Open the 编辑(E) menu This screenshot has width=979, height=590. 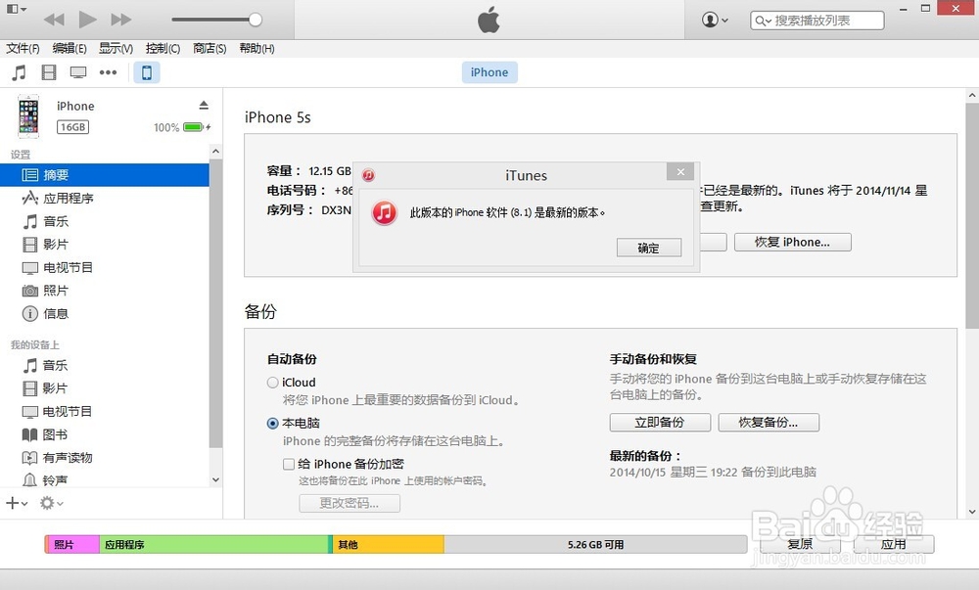(70, 49)
